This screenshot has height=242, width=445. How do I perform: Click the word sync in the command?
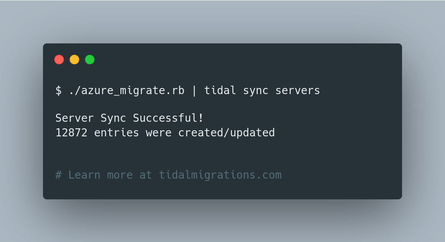256,91
